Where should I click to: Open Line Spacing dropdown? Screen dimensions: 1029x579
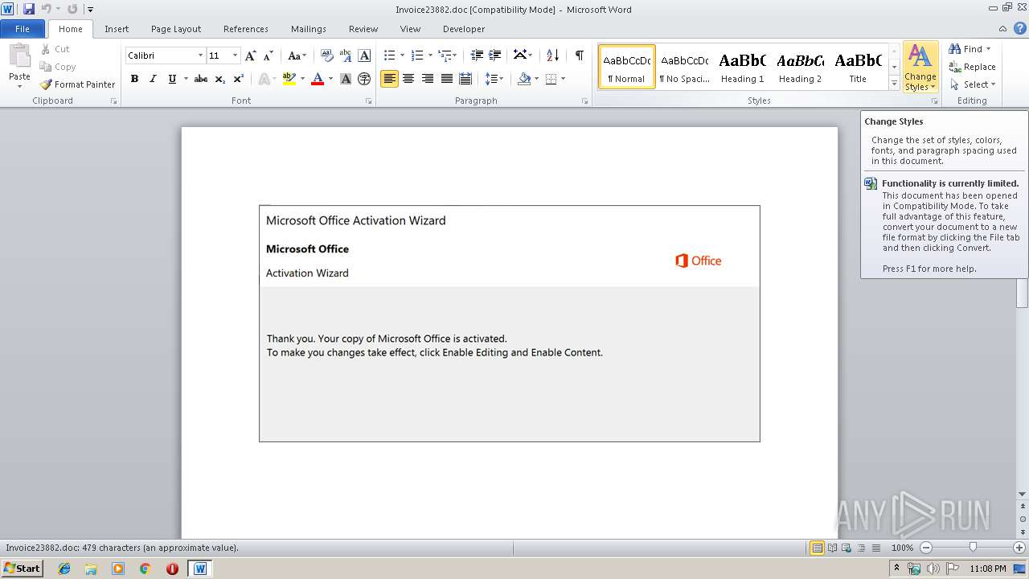(494, 79)
